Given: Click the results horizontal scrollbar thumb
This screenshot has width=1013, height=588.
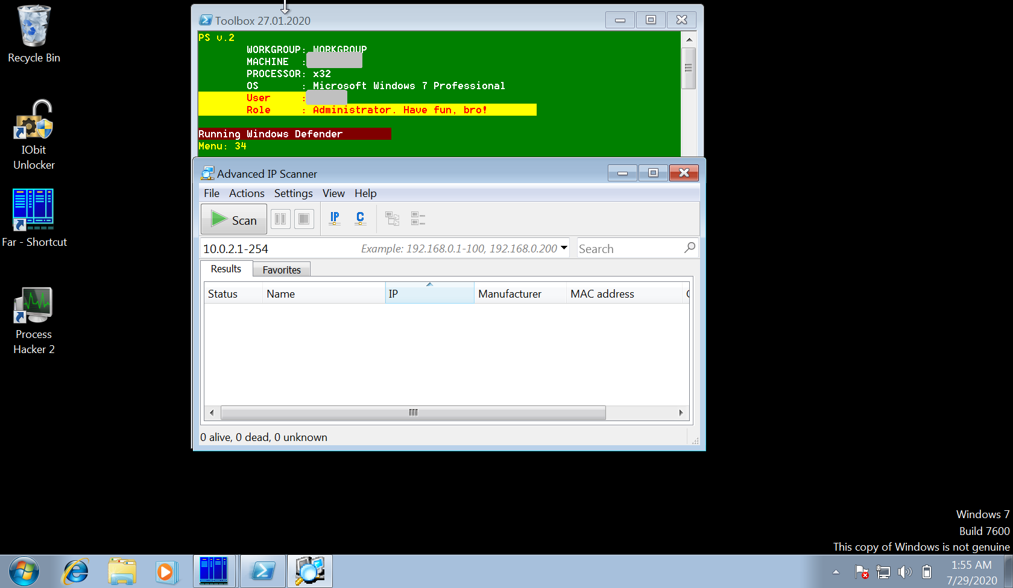Looking at the screenshot, I should coord(413,413).
